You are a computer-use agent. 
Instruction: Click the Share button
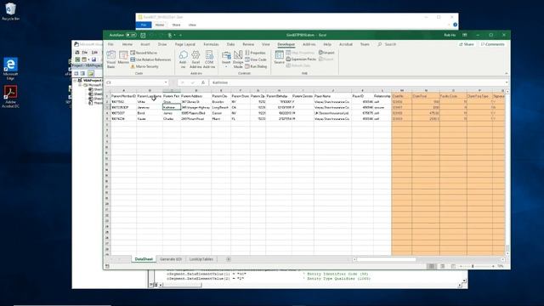click(x=467, y=44)
